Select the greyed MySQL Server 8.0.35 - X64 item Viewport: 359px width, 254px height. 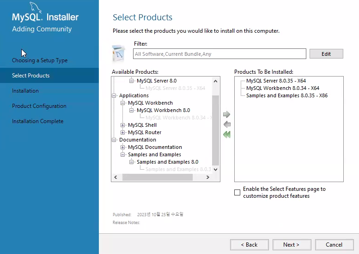click(176, 88)
